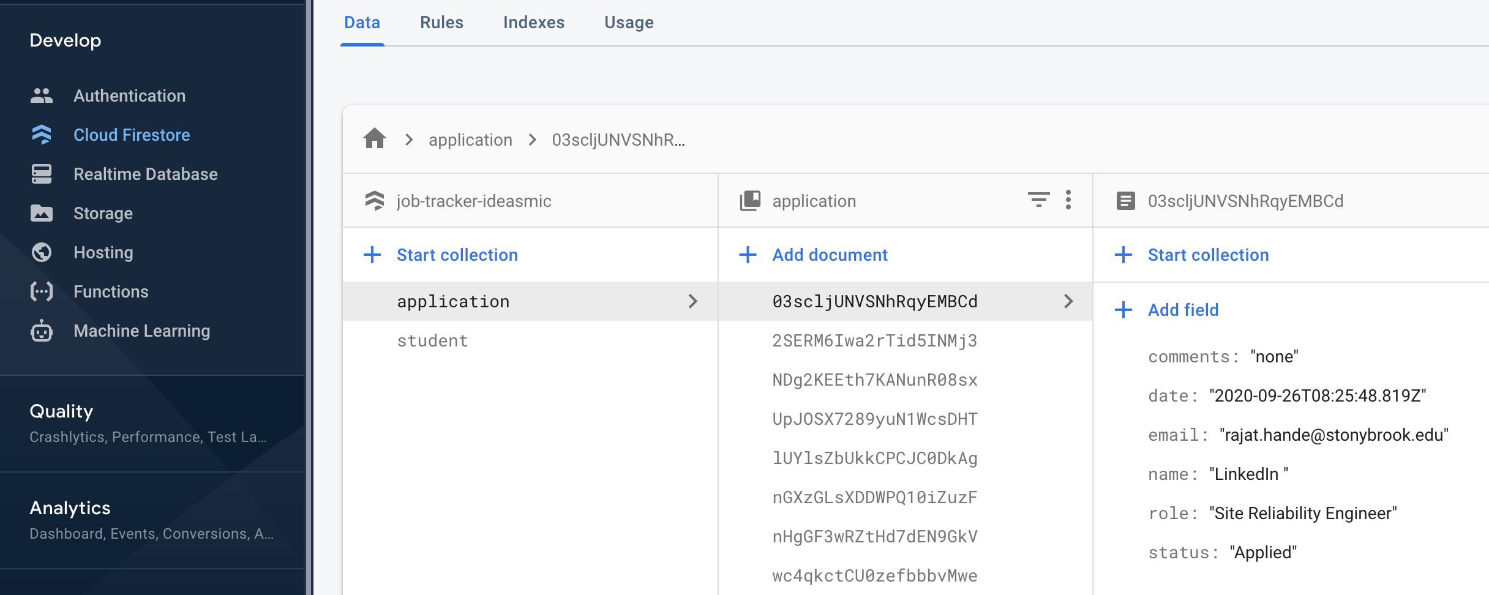Click the Hosting globe icon

click(42, 252)
